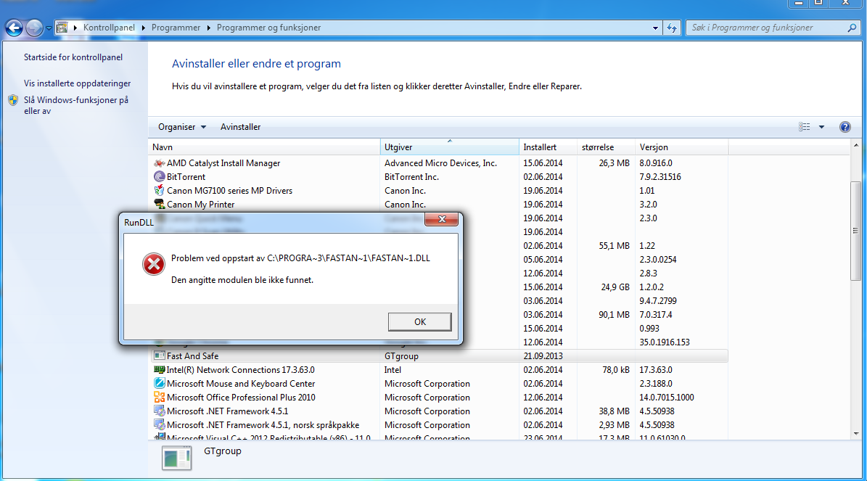Select the BitTorrent row name
Viewport: 867px width, 481px height.
click(186, 177)
